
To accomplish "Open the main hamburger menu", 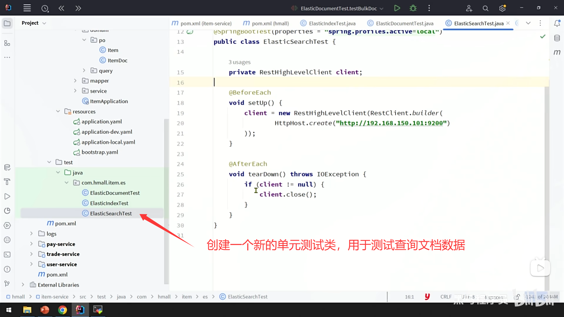I will (27, 8).
